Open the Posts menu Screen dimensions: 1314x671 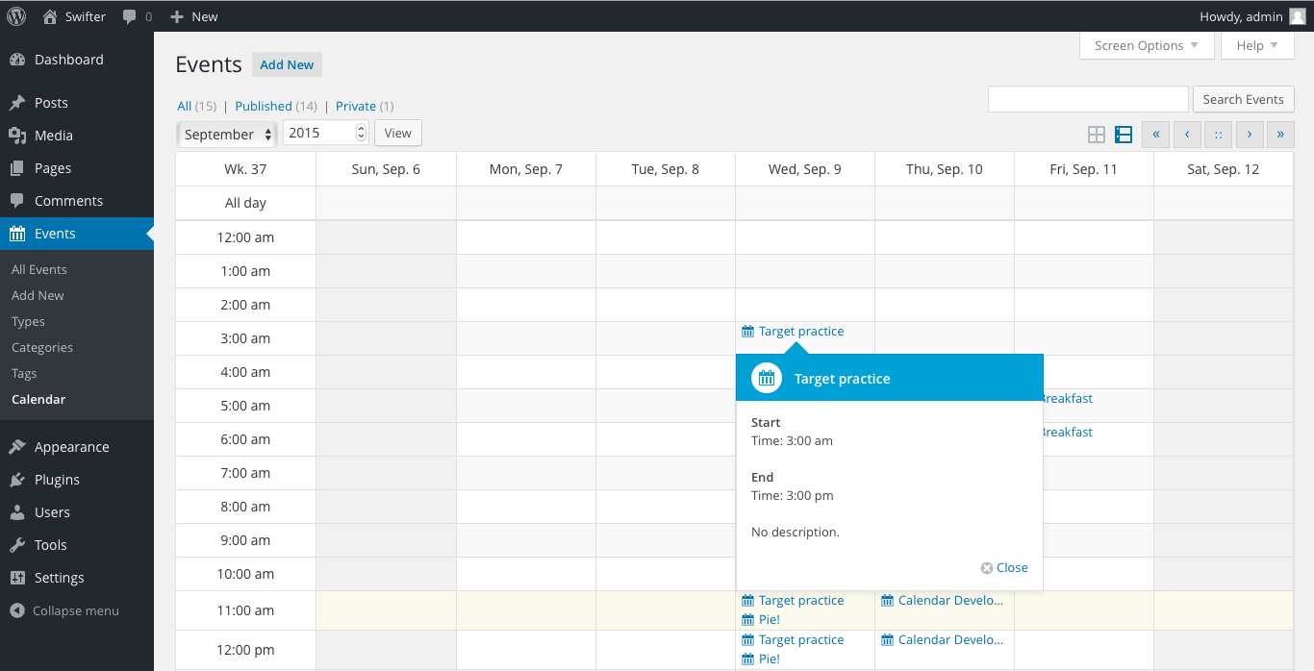click(x=77, y=103)
